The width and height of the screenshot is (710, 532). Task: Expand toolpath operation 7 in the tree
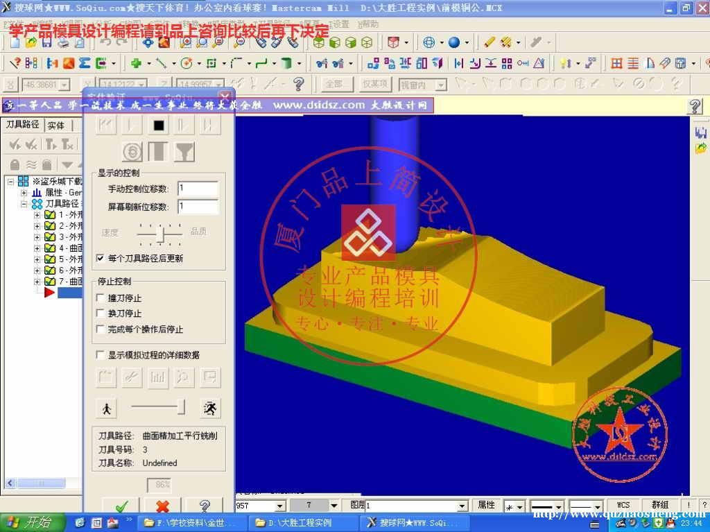pyautogui.click(x=37, y=282)
